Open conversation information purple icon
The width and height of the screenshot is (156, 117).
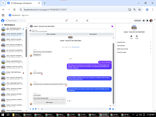(x=112, y=26)
